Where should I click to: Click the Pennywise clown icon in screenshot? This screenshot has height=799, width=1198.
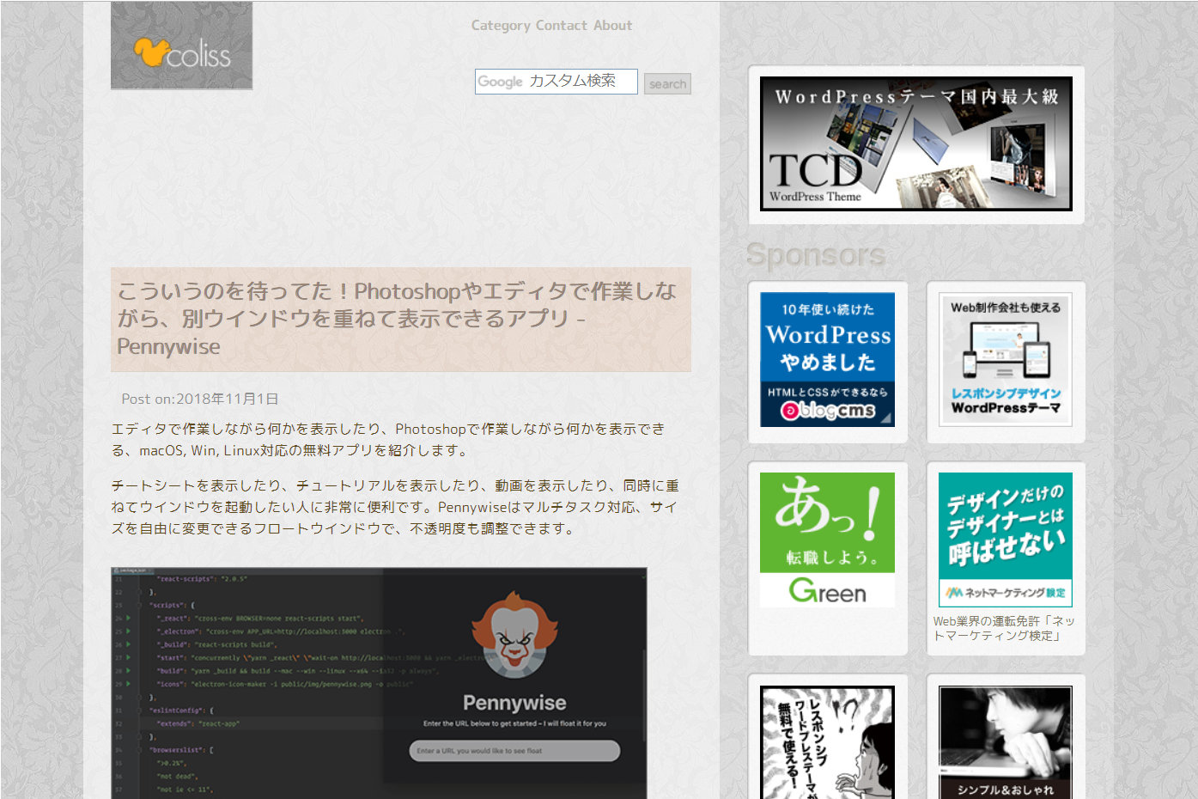pyautogui.click(x=514, y=635)
